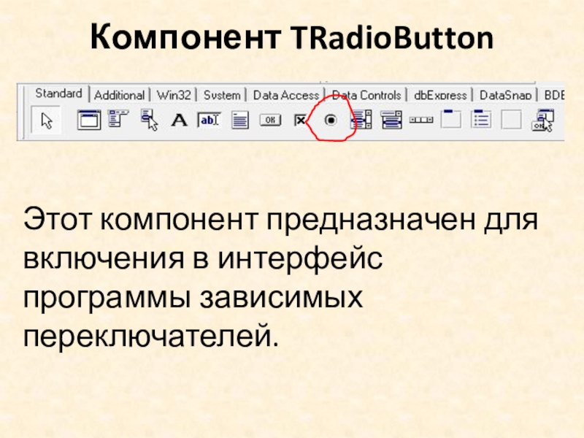Pick the Memo component icon
The image size is (584, 438).
[240, 120]
